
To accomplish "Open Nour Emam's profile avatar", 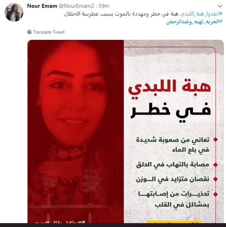I will click(x=14, y=12).
